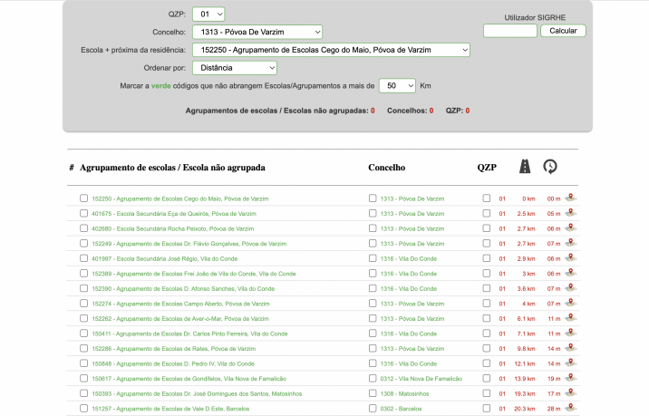This screenshot has height=416, width=649.
Task: Click the road distance column icon
Action: click(525, 167)
